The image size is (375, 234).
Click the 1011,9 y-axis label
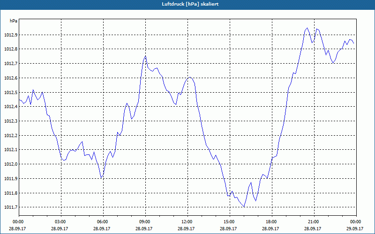coord(11,179)
